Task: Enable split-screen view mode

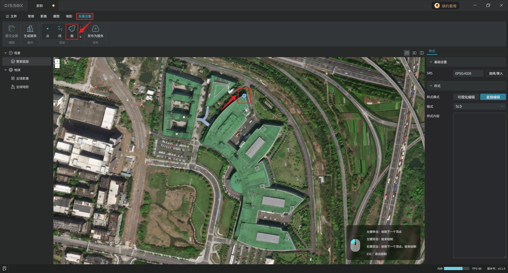Action: pyautogui.click(x=422, y=53)
